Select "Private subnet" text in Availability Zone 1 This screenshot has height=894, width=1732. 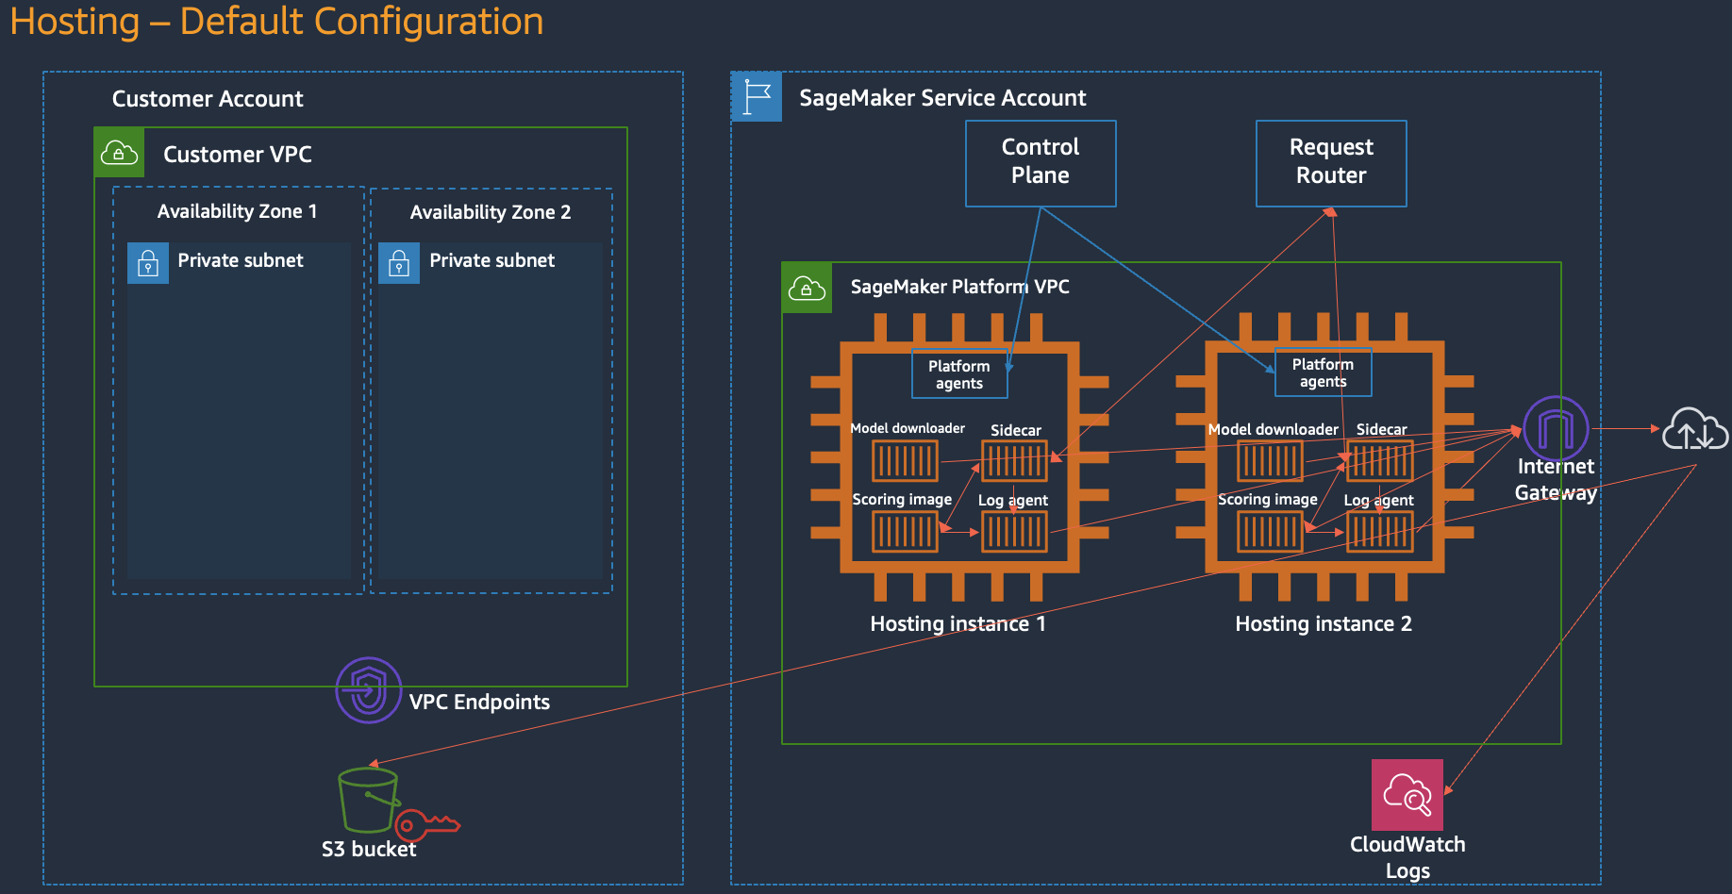[x=241, y=260]
